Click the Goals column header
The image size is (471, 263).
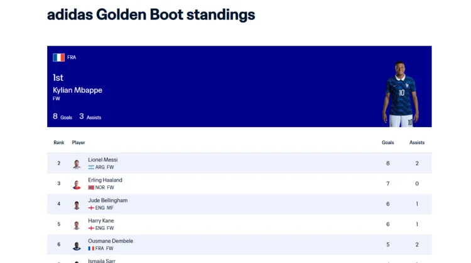pyautogui.click(x=388, y=143)
